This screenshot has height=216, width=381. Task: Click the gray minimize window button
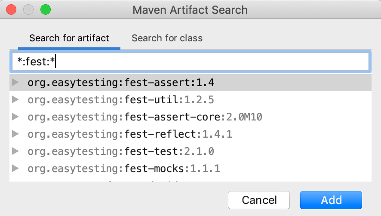tap(28, 9)
